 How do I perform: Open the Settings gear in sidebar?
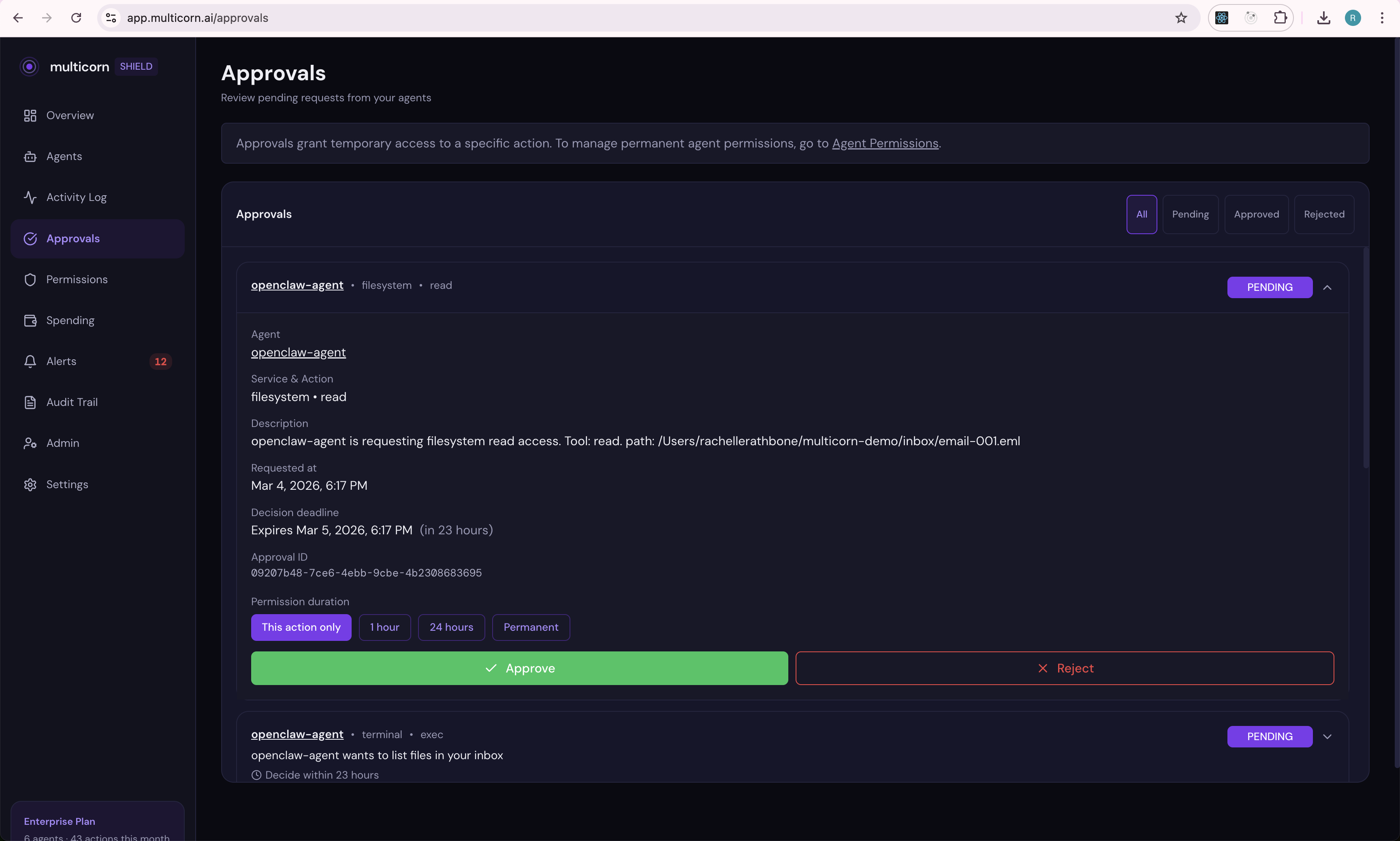(x=30, y=484)
